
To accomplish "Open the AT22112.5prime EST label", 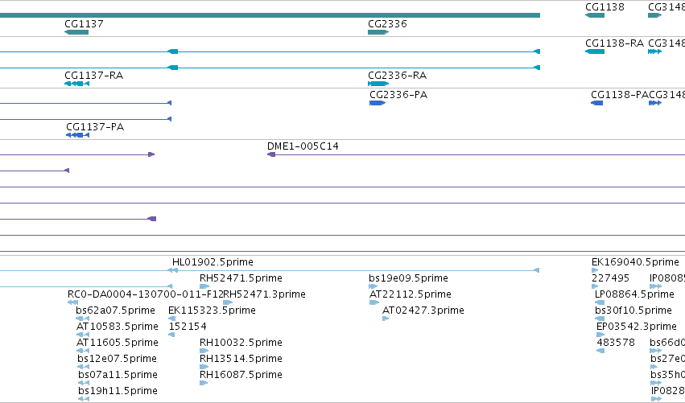I will (411, 294).
